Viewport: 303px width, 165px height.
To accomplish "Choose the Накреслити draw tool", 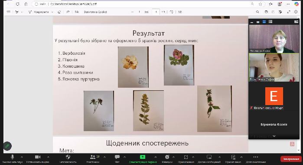I will pos(39,12).
